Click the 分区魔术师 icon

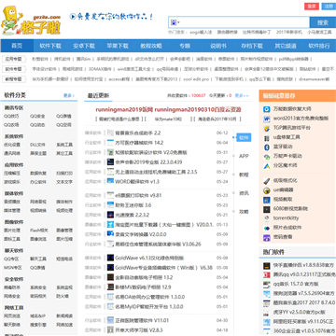267,166
